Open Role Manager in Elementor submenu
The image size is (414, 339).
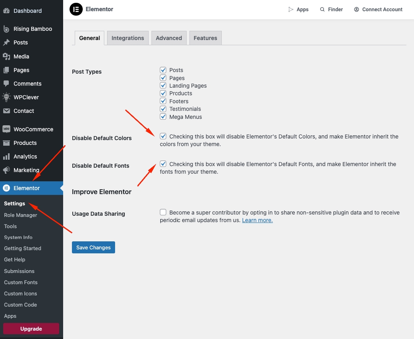pyautogui.click(x=20, y=215)
